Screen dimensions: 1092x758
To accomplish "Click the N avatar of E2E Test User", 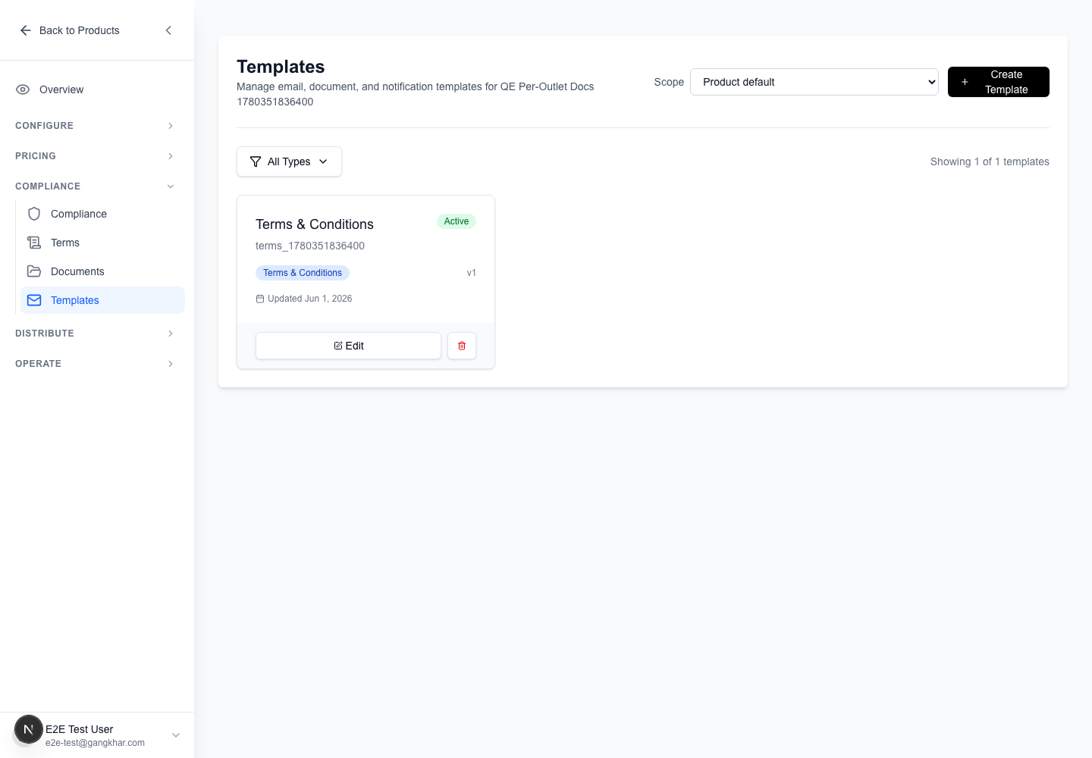I will click(x=29, y=730).
